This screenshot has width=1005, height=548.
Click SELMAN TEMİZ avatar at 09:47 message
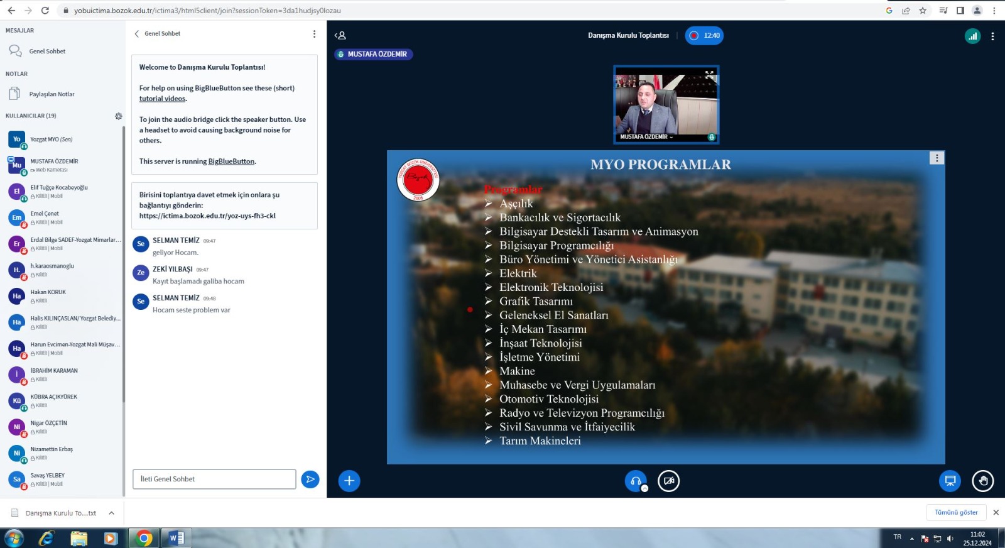click(x=141, y=244)
